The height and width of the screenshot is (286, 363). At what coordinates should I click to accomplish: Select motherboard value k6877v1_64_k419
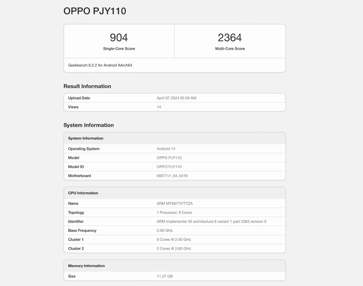(x=172, y=176)
